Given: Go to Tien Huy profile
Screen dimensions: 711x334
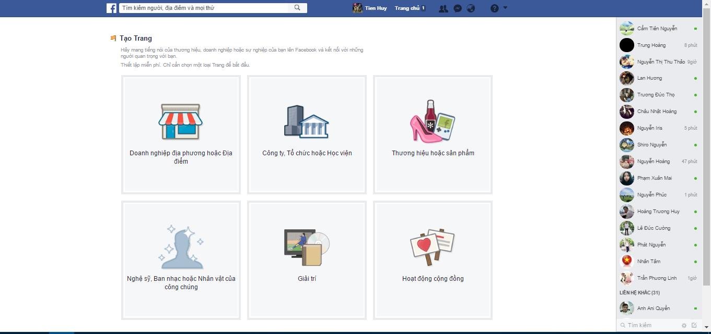Looking at the screenshot, I should [370, 8].
